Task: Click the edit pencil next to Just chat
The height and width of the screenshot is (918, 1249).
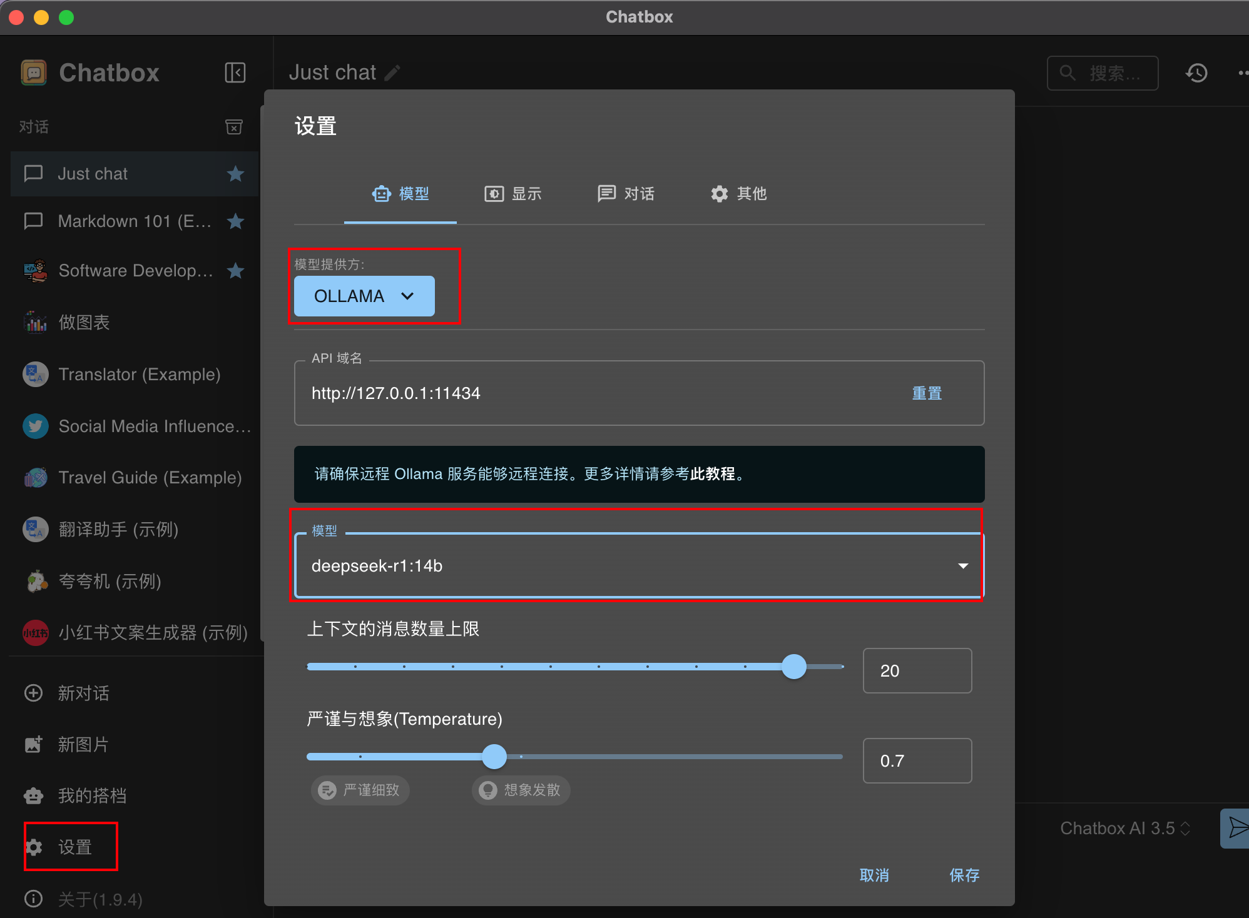Action: (392, 73)
